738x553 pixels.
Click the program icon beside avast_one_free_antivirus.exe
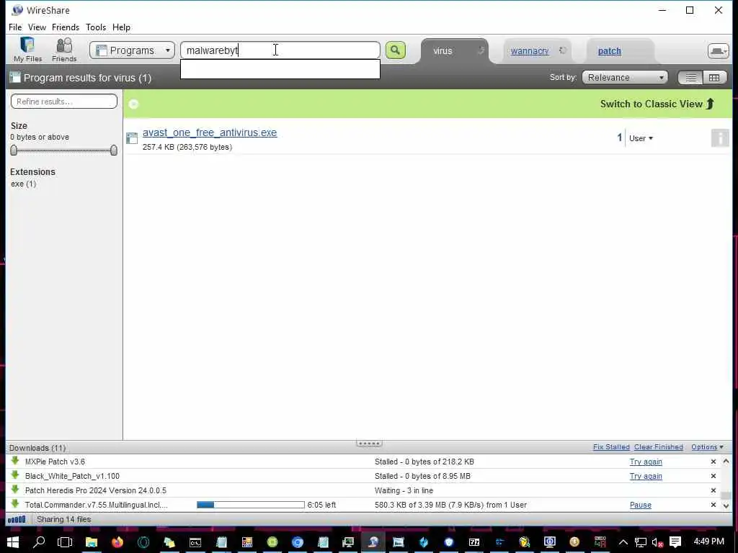pos(132,138)
